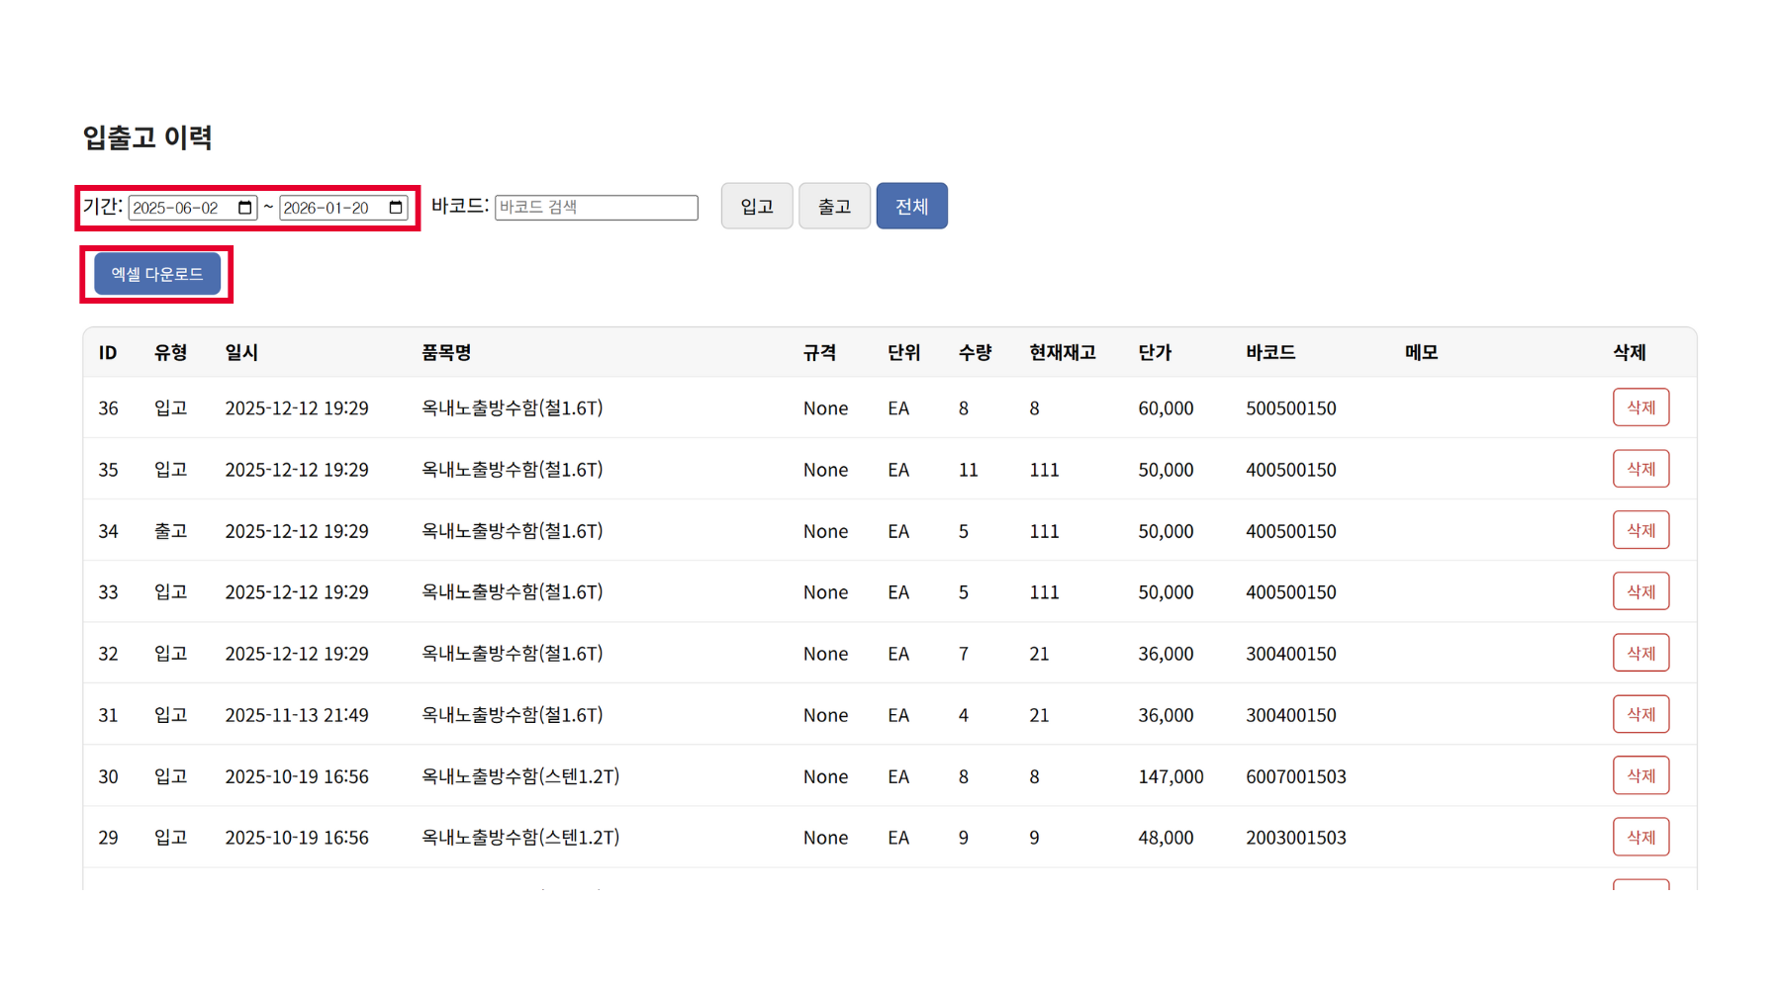Filter history by 입고 button
The image size is (1781, 989).
pos(756,206)
